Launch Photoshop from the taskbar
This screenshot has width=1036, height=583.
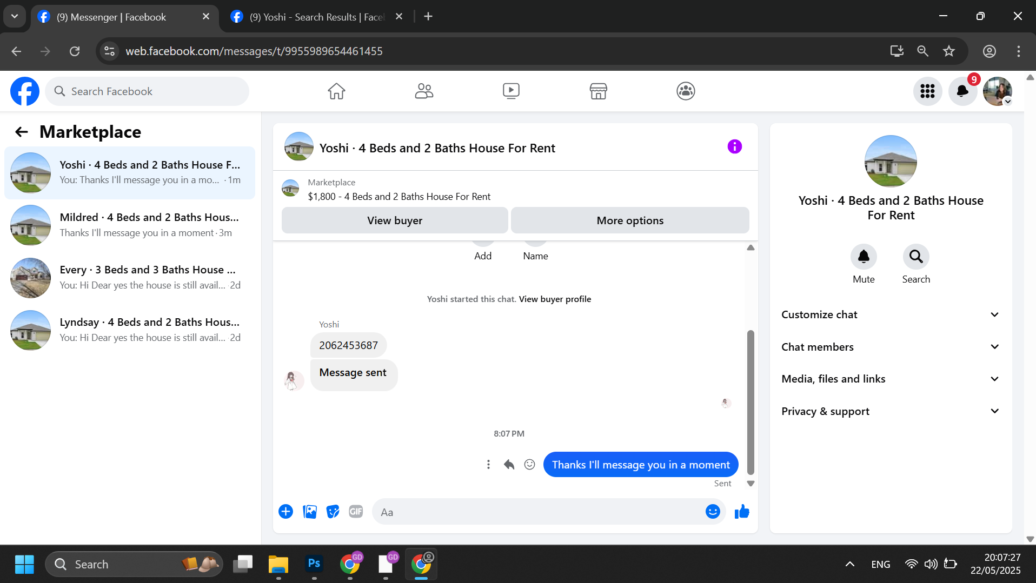point(314,564)
